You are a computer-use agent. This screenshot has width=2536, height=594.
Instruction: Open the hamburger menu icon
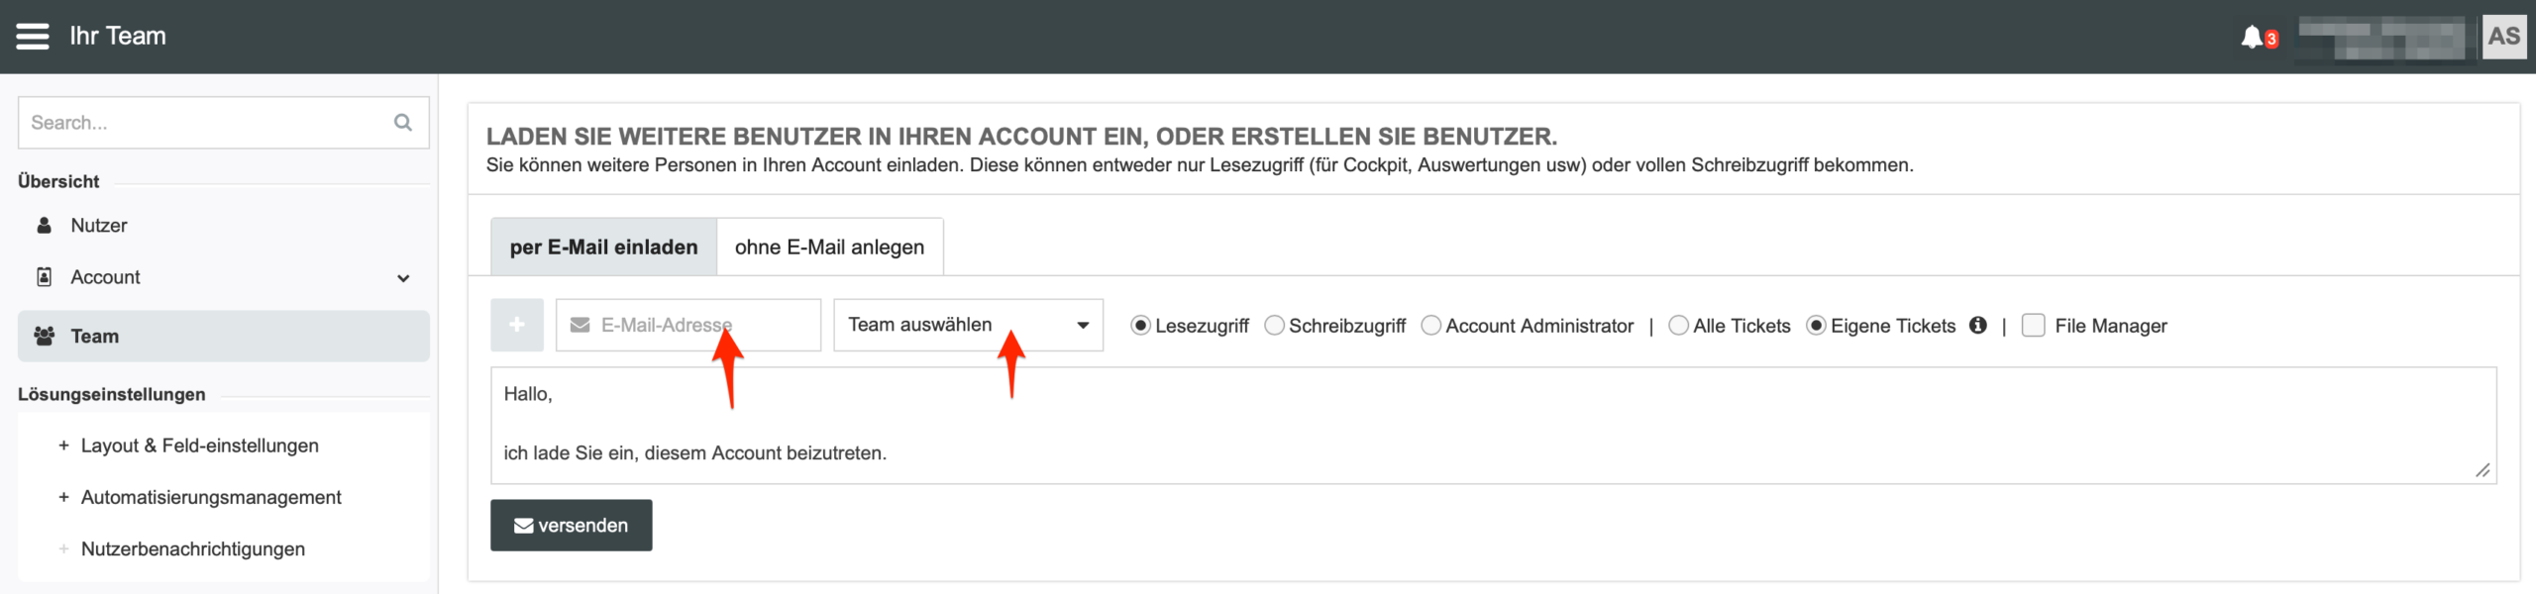tap(33, 37)
